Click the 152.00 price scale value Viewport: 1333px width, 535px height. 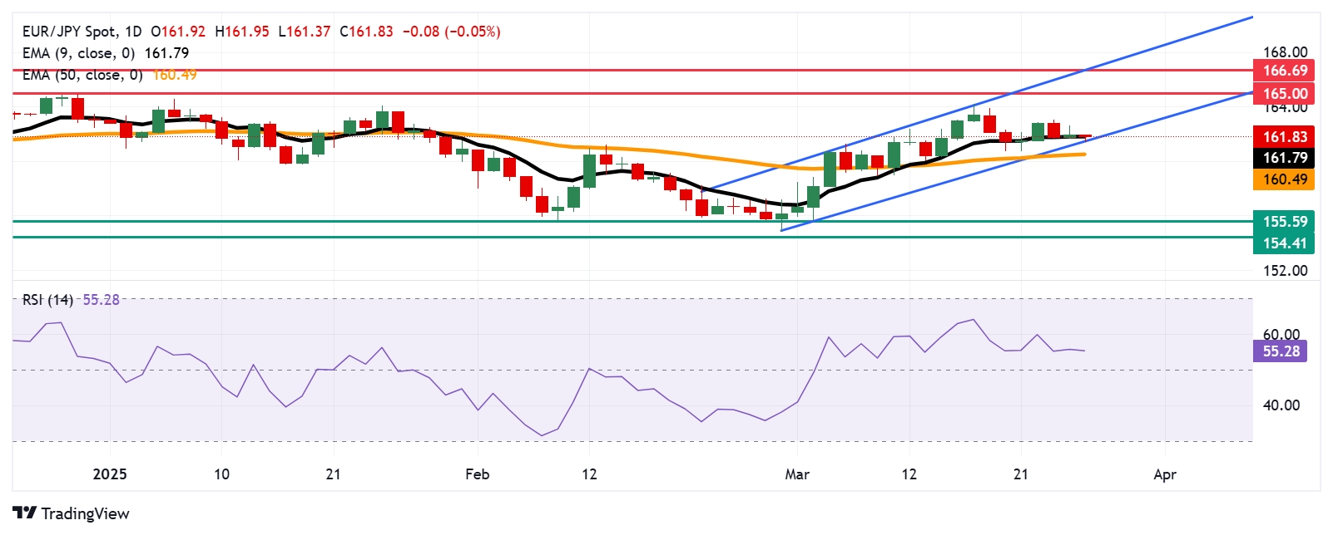click(1286, 271)
